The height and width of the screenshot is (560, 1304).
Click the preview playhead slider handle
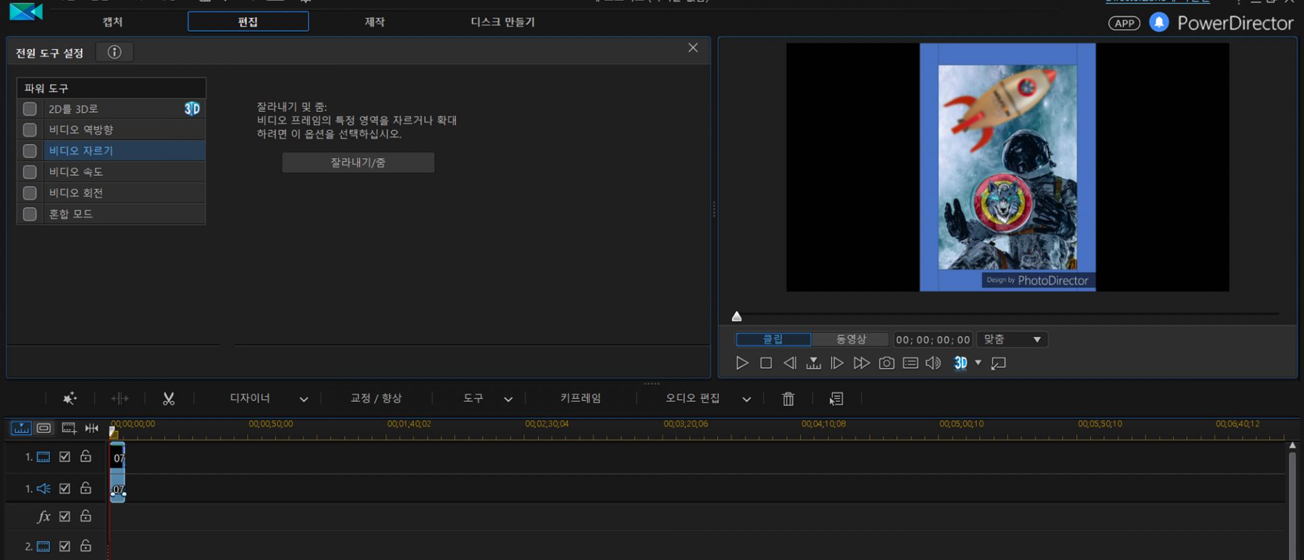pyautogui.click(x=737, y=316)
